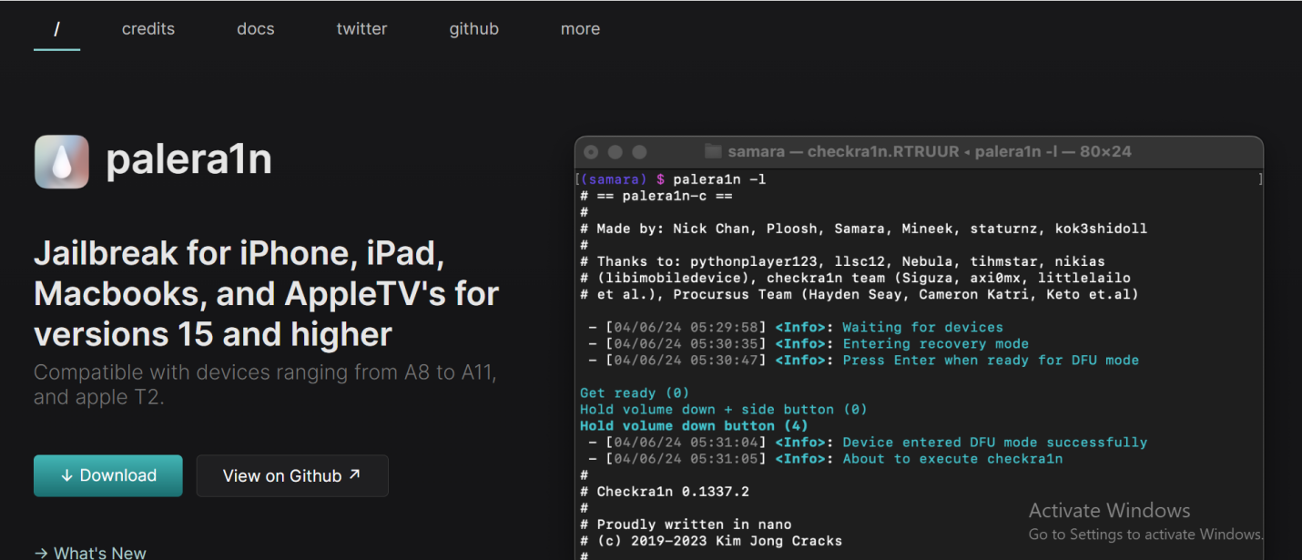Open the credits nav link
1302x560 pixels.
coord(148,29)
